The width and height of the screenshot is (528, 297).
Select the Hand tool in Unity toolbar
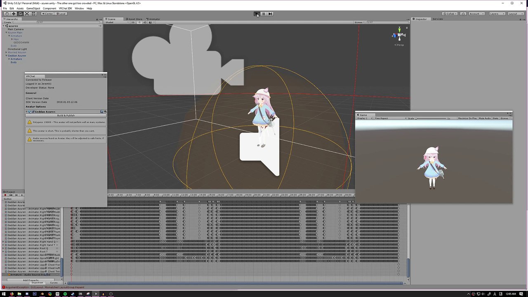point(7,14)
